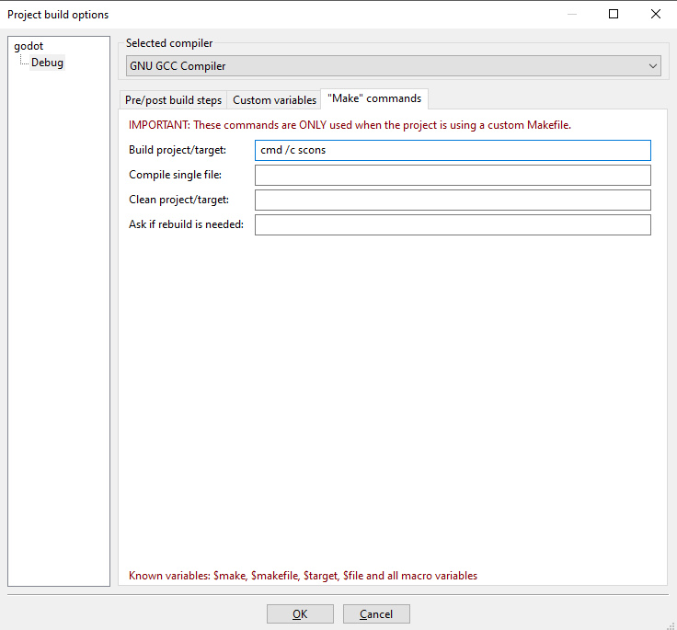Close the Project build options dialog
This screenshot has height=630, width=677.
655,14
